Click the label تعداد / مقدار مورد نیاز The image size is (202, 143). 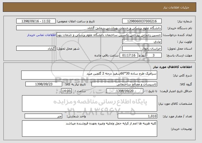(177, 116)
